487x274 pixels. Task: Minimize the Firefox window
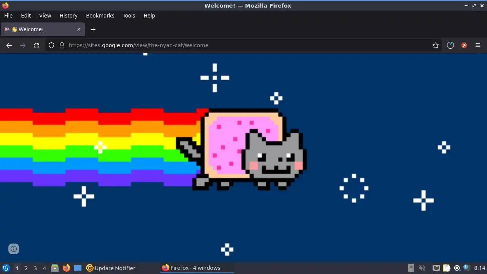(x=466, y=6)
